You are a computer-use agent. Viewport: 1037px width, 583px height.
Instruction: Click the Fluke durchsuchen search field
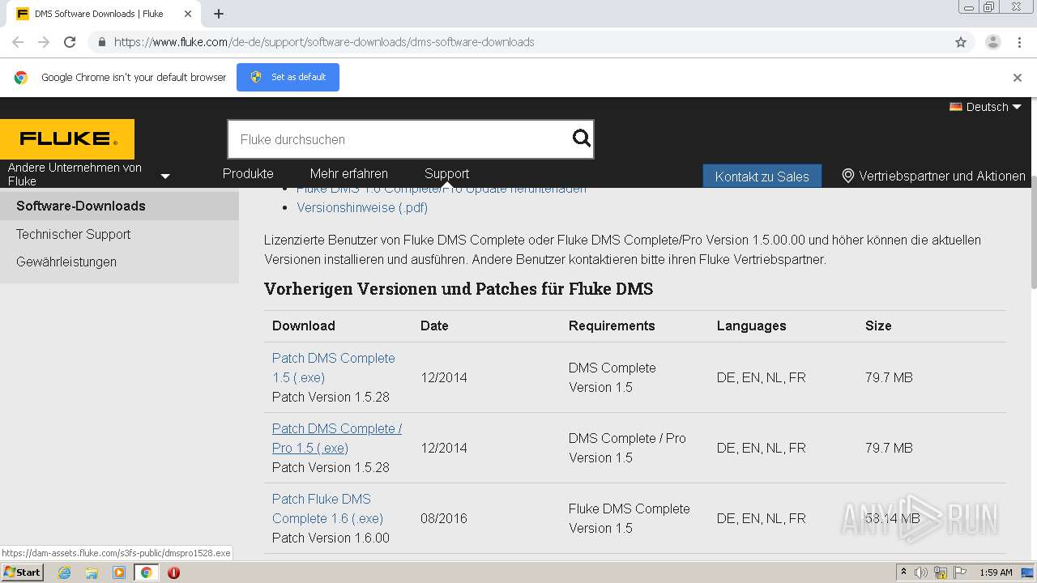click(401, 139)
